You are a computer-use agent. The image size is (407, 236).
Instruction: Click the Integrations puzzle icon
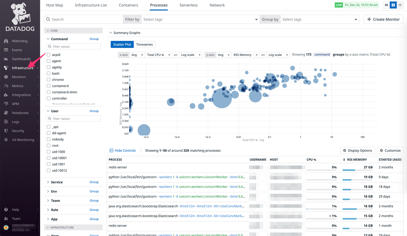pos(6,95)
